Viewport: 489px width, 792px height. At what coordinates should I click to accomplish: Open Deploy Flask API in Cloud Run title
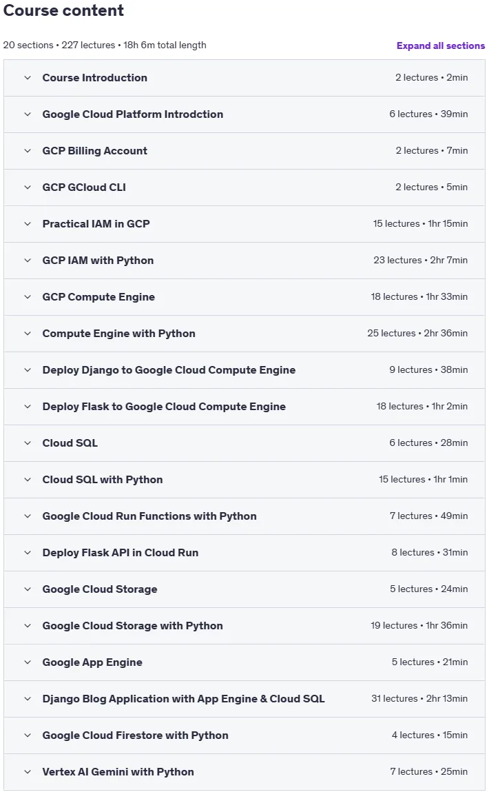[120, 553]
